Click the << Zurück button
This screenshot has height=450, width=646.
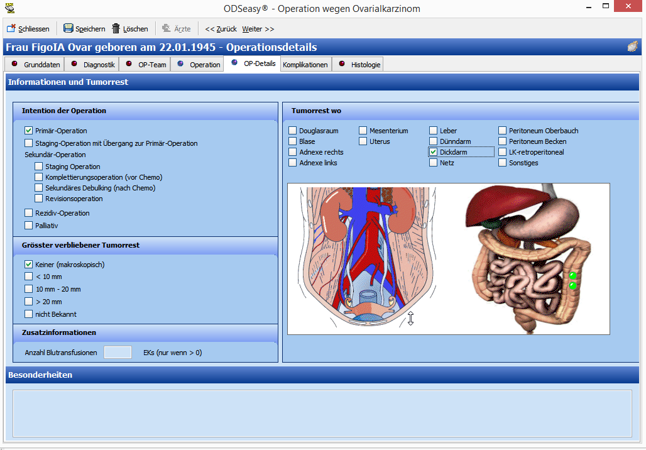pyautogui.click(x=221, y=29)
